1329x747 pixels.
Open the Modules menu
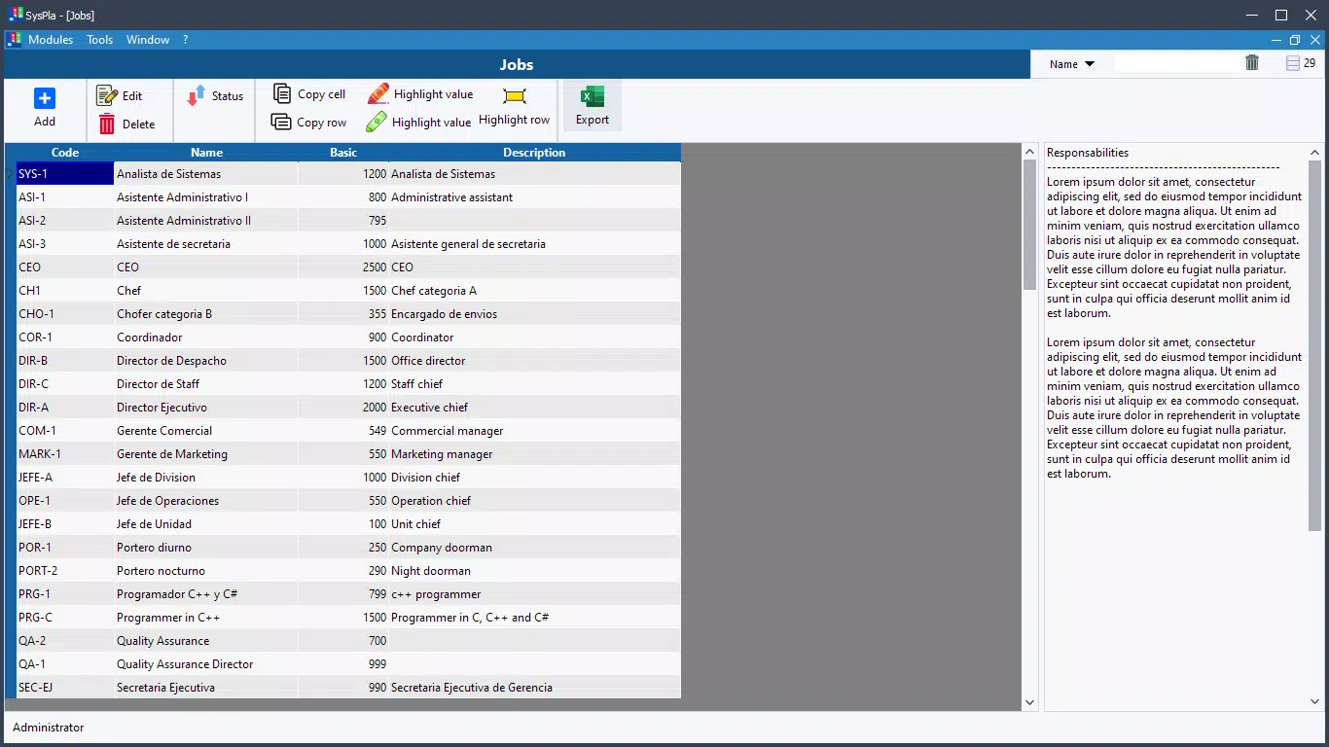click(x=51, y=40)
